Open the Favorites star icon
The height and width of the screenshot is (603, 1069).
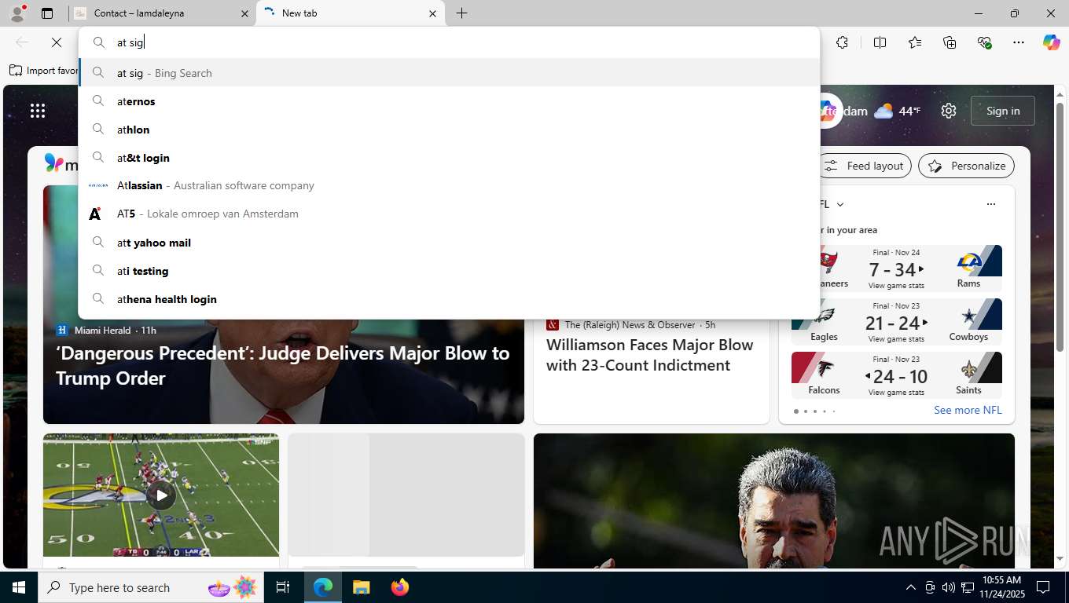pyautogui.click(x=914, y=42)
